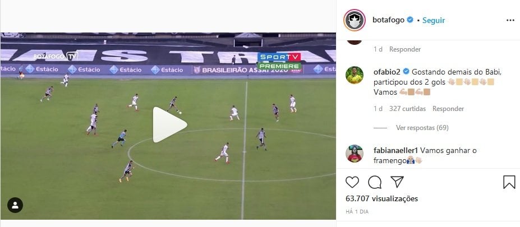Viewport: 520px width, 227px height.
Task: Reply to the top partial comment via Responder
Action: coord(405,49)
